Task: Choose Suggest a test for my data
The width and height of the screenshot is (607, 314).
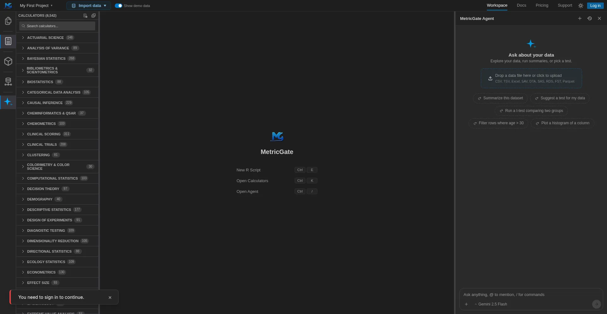Action: (560, 98)
